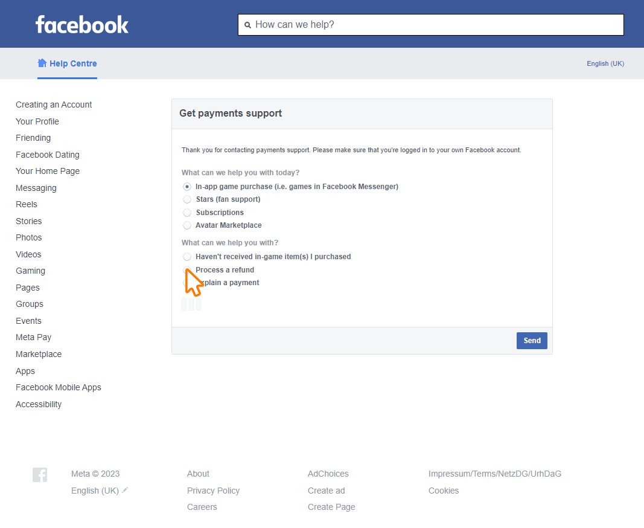Image resolution: width=644 pixels, height=528 pixels.
Task: Click the search magnifier icon
Action: [247, 25]
